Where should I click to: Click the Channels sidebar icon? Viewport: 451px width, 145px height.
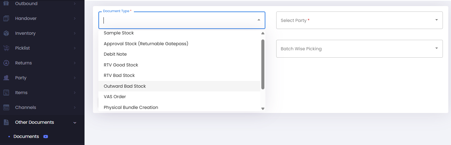pyautogui.click(x=6, y=108)
